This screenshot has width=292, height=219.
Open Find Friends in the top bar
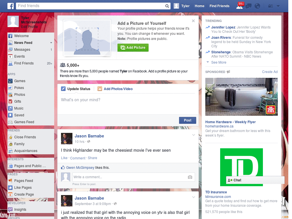point(219,6)
